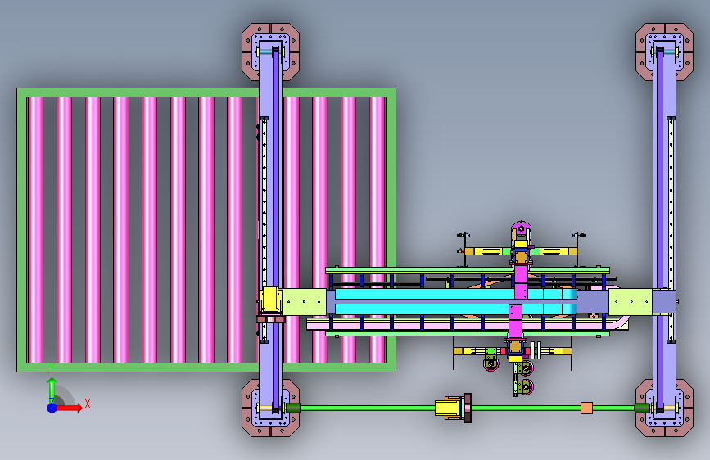Screen dimensions: 710x460
Task: Select the bottom-right octagonal foot plate
Action: click(664, 408)
